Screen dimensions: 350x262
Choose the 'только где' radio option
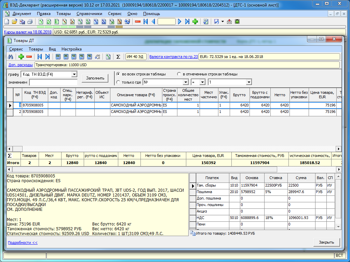pyautogui.click(x=118, y=82)
